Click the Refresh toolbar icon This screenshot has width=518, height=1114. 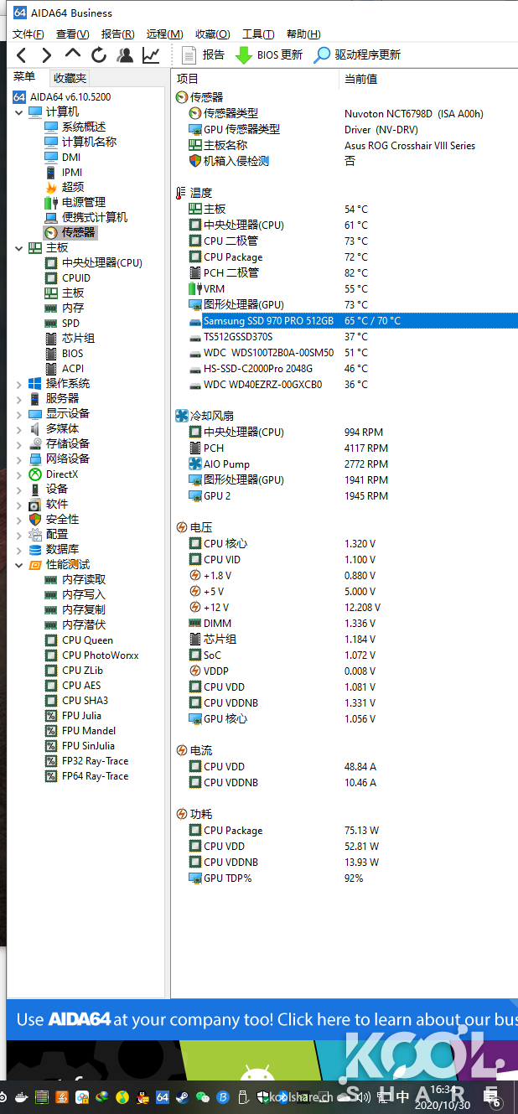pyautogui.click(x=99, y=55)
